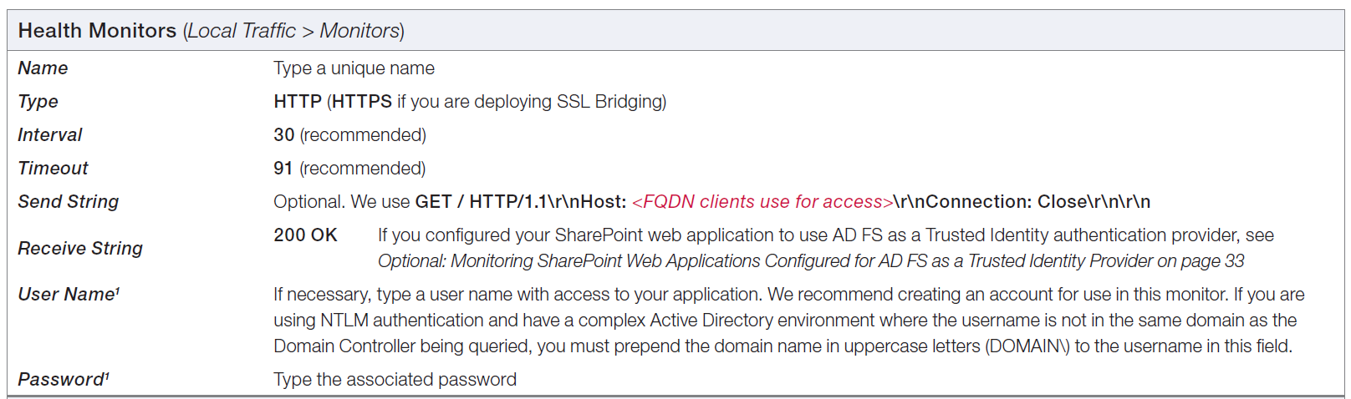Viewport: 1351px width, 399px height.
Task: Click the Timeout row label
Action: (53, 169)
